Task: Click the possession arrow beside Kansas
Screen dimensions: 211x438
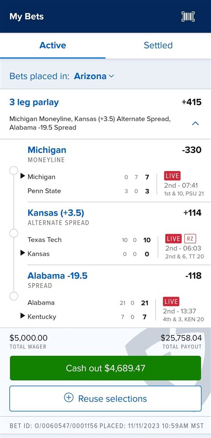Action: (23, 253)
